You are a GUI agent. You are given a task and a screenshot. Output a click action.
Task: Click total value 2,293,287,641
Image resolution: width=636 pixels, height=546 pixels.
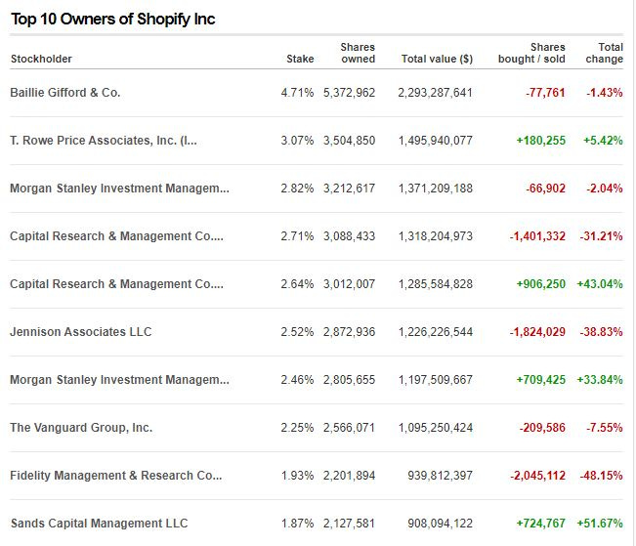(435, 93)
